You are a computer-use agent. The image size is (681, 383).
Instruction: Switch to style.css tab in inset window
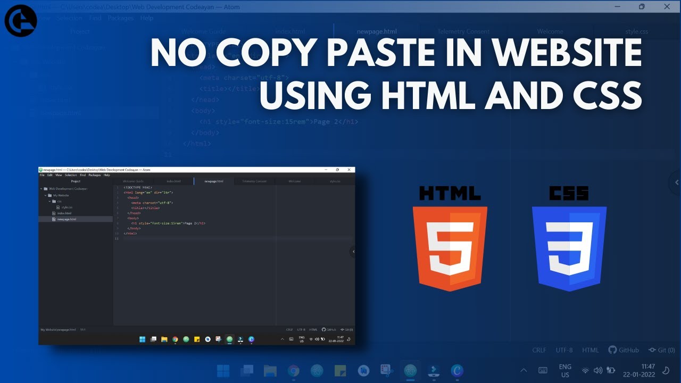click(335, 181)
